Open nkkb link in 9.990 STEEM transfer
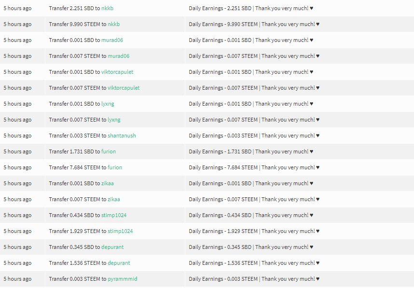Screen dimensions: 414x288 coord(113,24)
